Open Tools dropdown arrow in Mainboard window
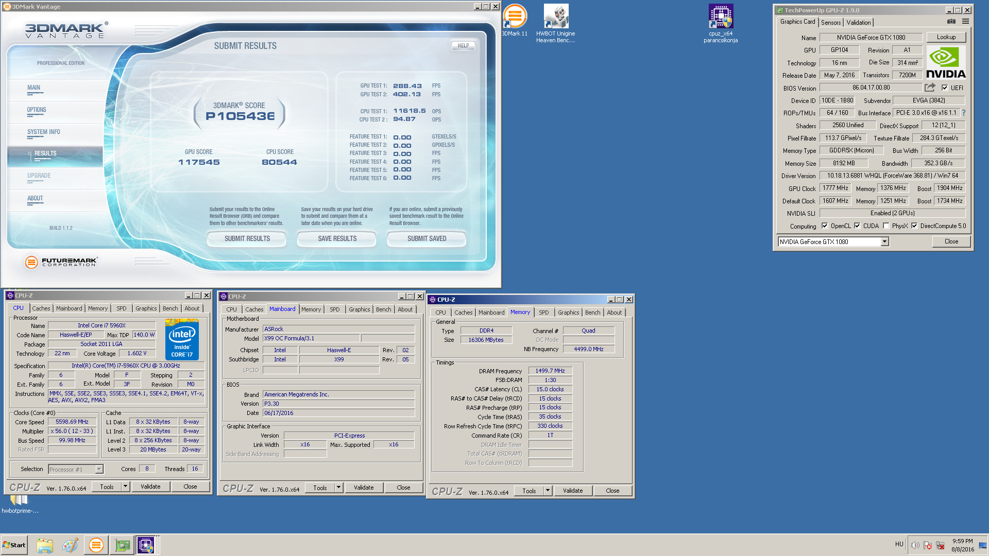 (338, 488)
